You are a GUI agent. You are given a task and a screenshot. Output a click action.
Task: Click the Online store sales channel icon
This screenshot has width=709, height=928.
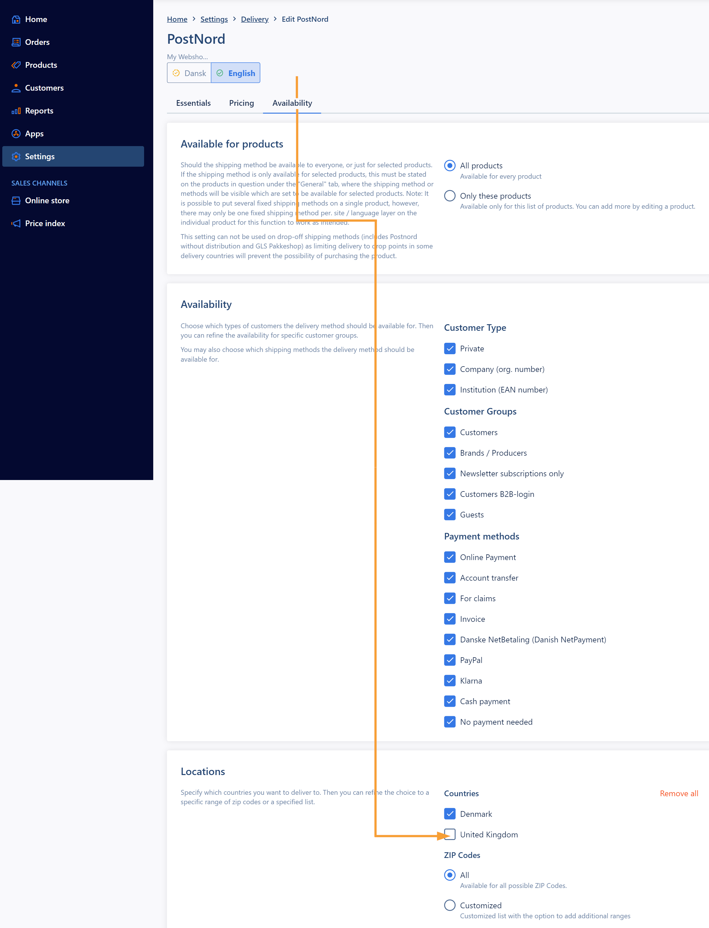[15, 200]
